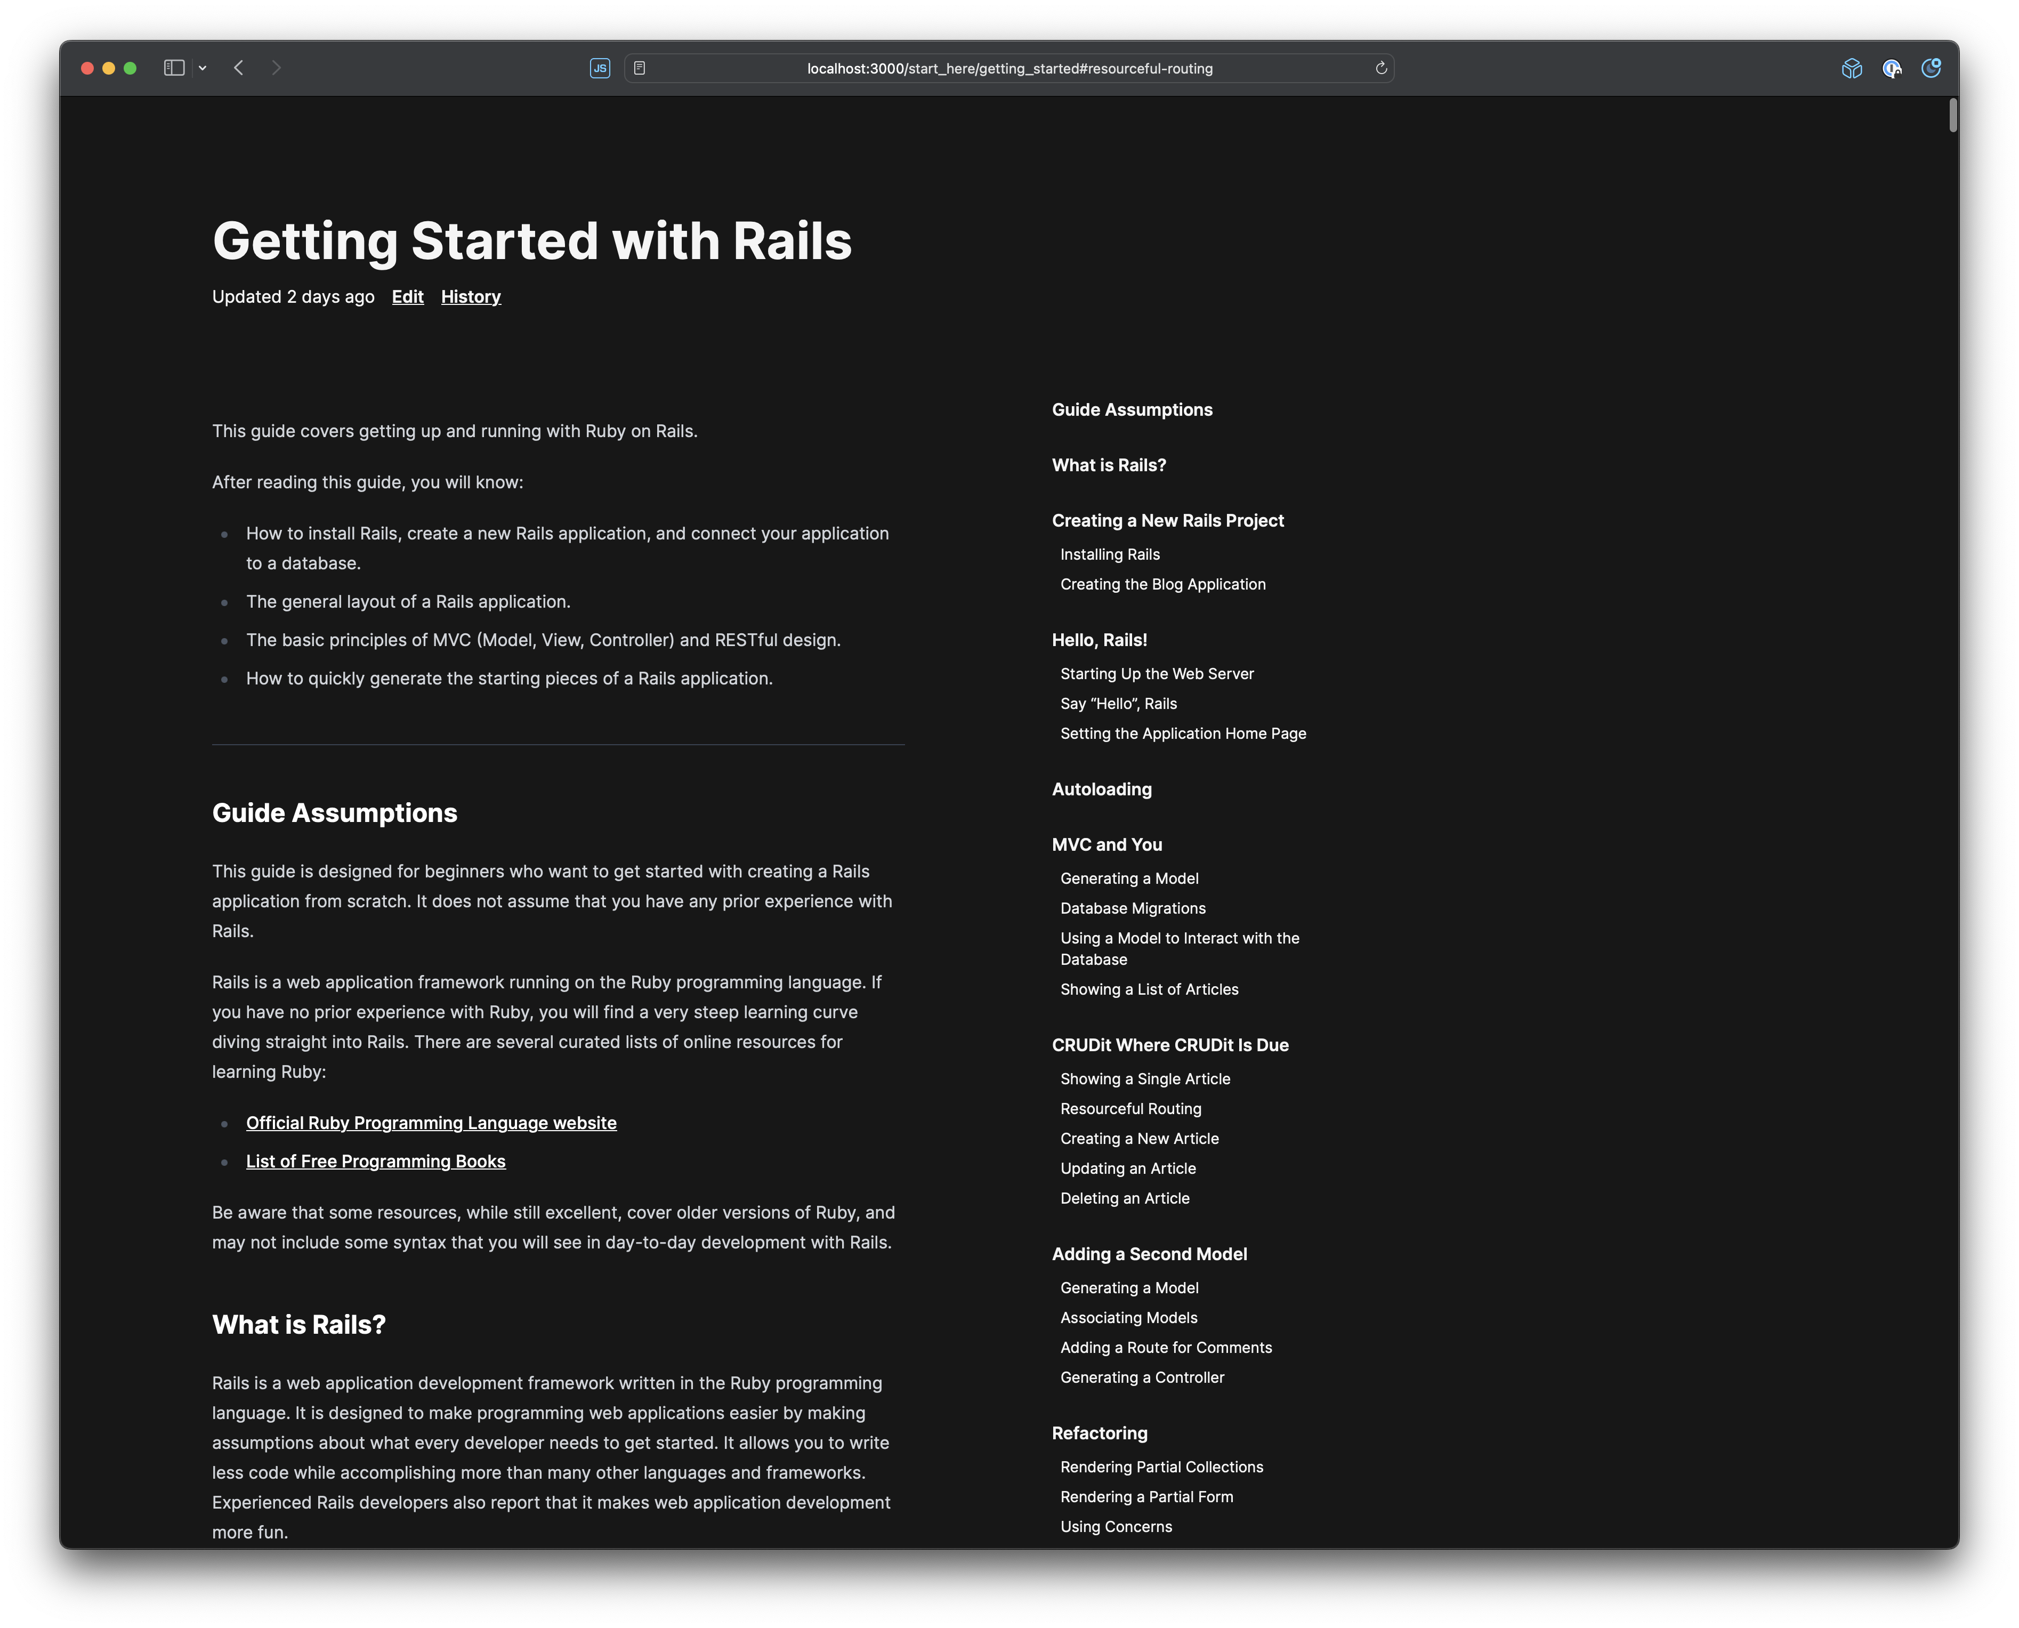Viewport: 2019px width, 1628px height.
Task: Open Updating an Article link
Action: (x=1128, y=1168)
